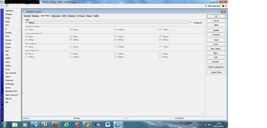Toggle Supported Rates A/G 54Mbps checkbox

[160, 40]
